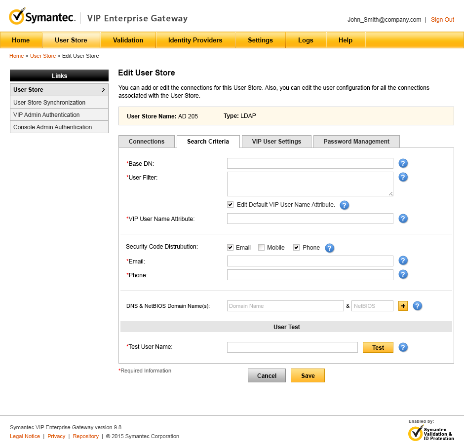
Task: Open help for Security Code Distribution options
Action: [x=329, y=248]
